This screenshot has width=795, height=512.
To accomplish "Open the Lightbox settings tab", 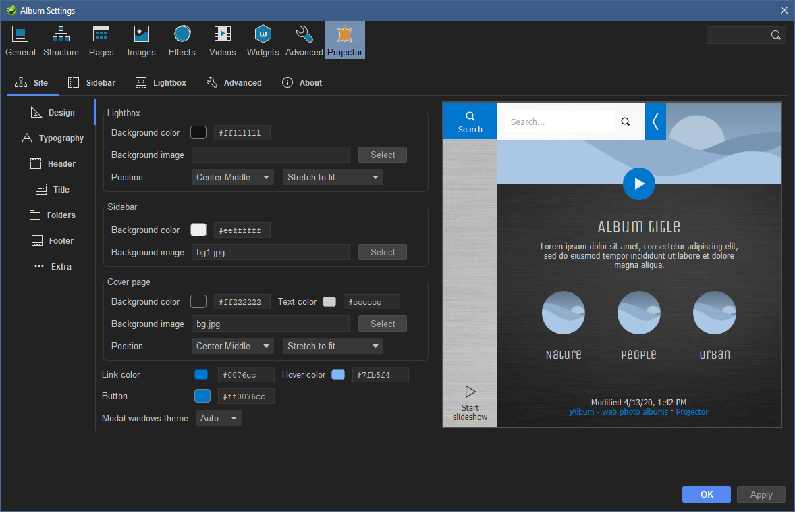I will 161,82.
